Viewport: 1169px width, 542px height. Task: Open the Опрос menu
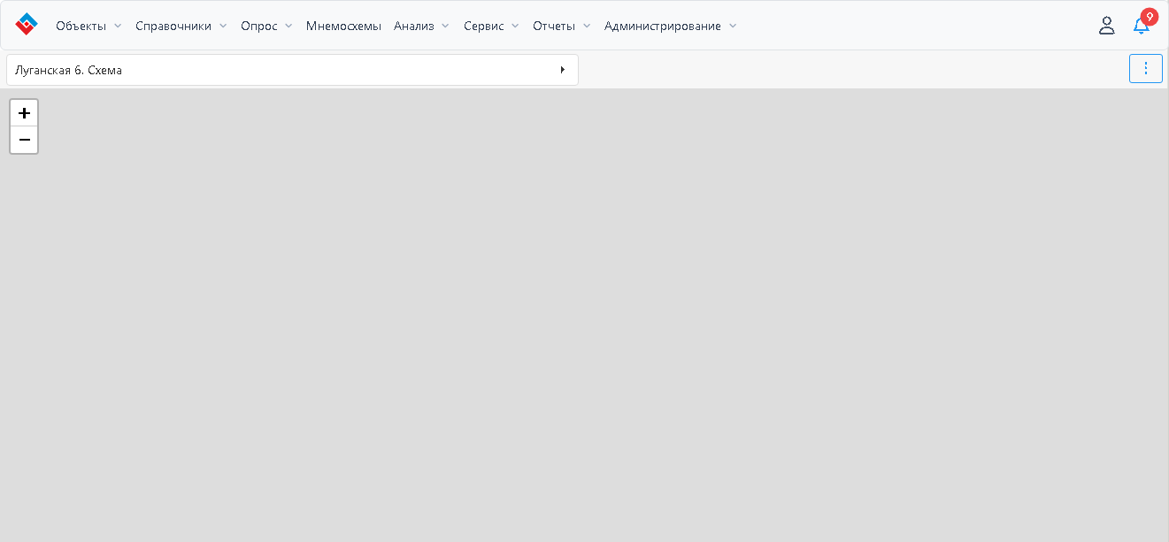pyautogui.click(x=266, y=26)
